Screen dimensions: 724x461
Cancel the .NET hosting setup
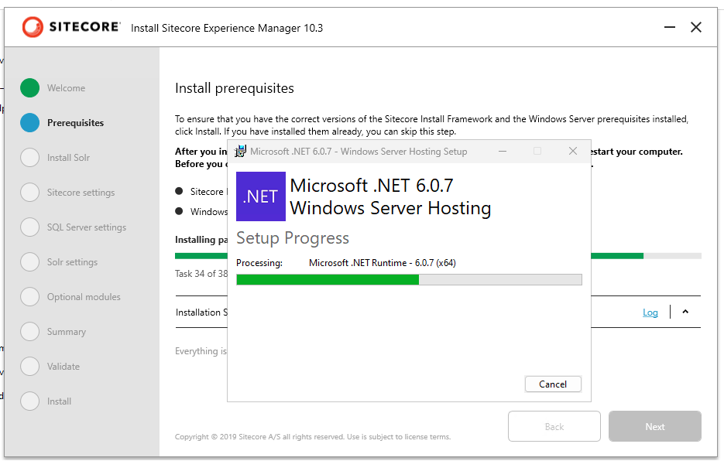553,384
